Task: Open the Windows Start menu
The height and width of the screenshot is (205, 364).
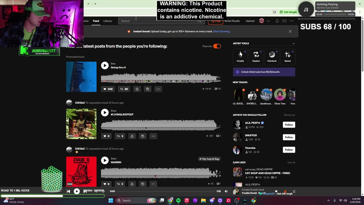Action: coord(111,200)
